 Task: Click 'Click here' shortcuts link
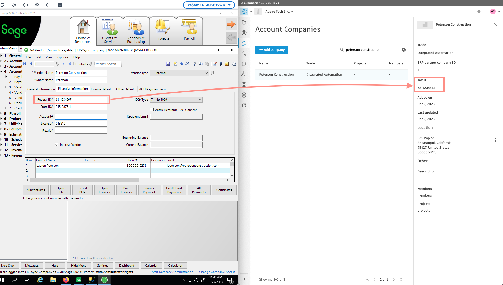79,258
